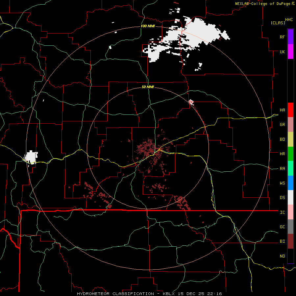Click the NEXLAB-College of DuPage credit text
The height and width of the screenshot is (296, 296).
click(262, 4)
